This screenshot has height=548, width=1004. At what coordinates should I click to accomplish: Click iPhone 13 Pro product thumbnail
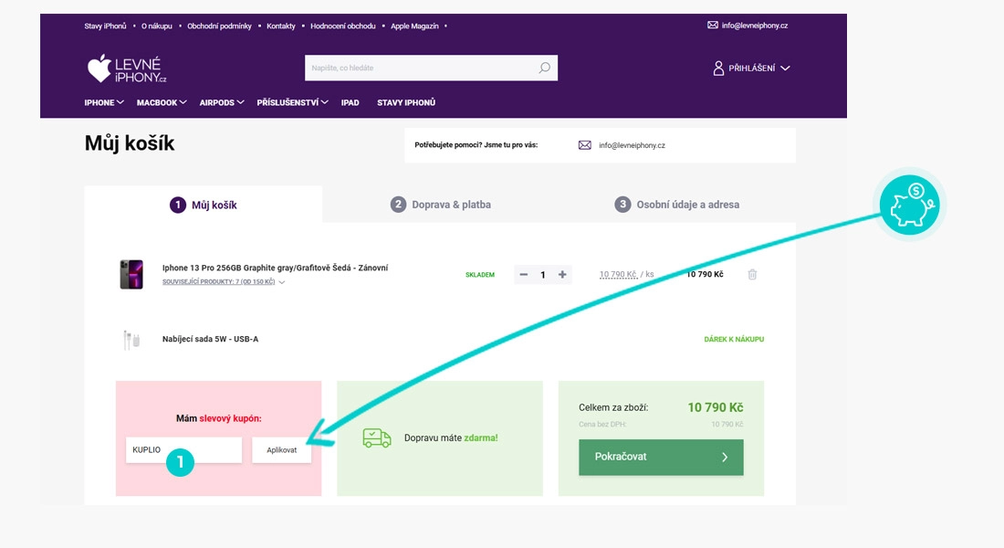tap(131, 274)
